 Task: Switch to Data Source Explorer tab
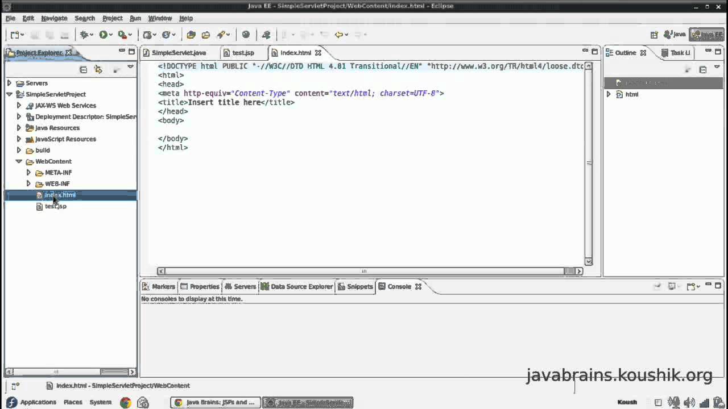point(297,287)
